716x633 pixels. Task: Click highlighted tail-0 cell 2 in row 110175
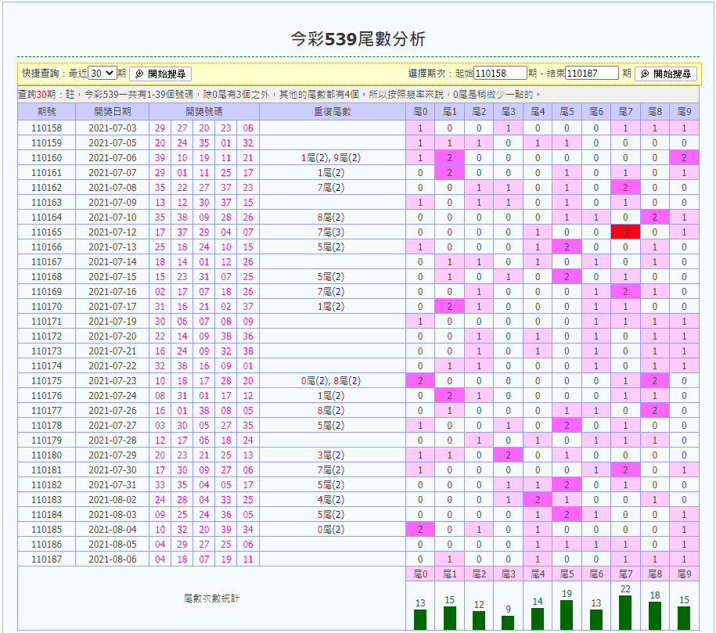[x=420, y=381]
